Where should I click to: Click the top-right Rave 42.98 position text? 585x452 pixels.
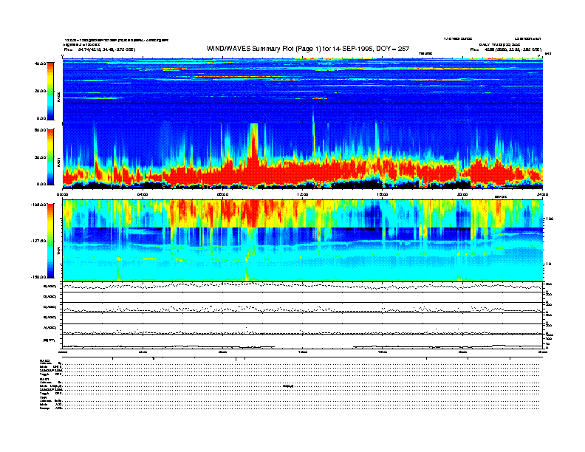(x=506, y=49)
